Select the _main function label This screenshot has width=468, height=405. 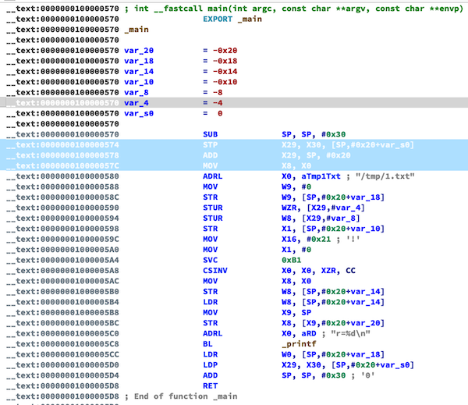[136, 30]
